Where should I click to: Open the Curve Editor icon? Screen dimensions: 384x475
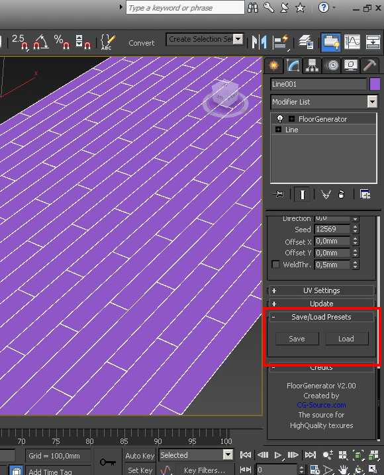[352, 42]
